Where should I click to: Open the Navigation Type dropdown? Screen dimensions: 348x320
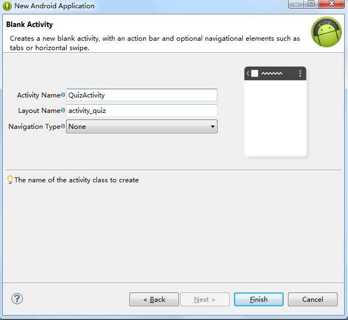coord(142,127)
